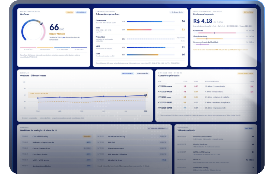Toggle ATIVO status on Compliance Scoring workflow

click(x=89, y=154)
